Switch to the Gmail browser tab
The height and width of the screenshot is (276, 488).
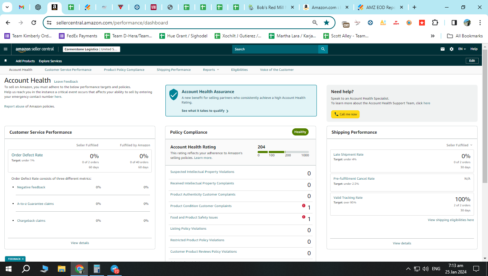(22, 7)
